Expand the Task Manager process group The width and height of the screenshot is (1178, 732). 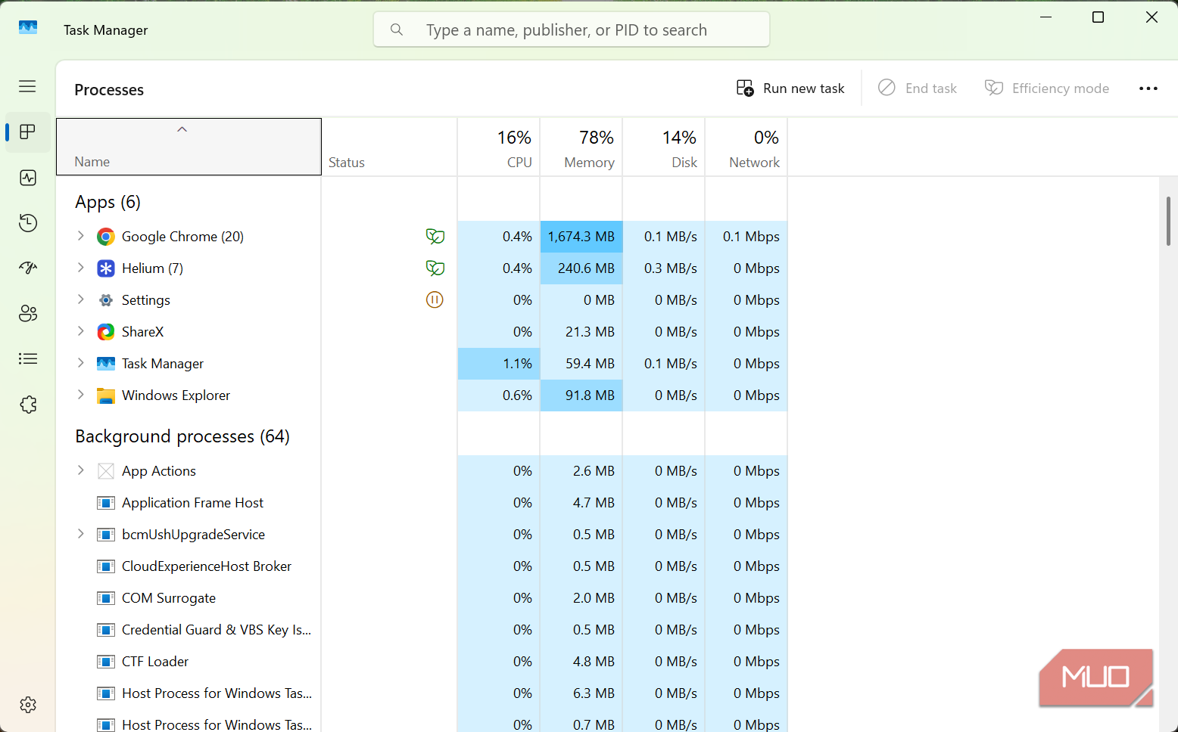point(81,363)
